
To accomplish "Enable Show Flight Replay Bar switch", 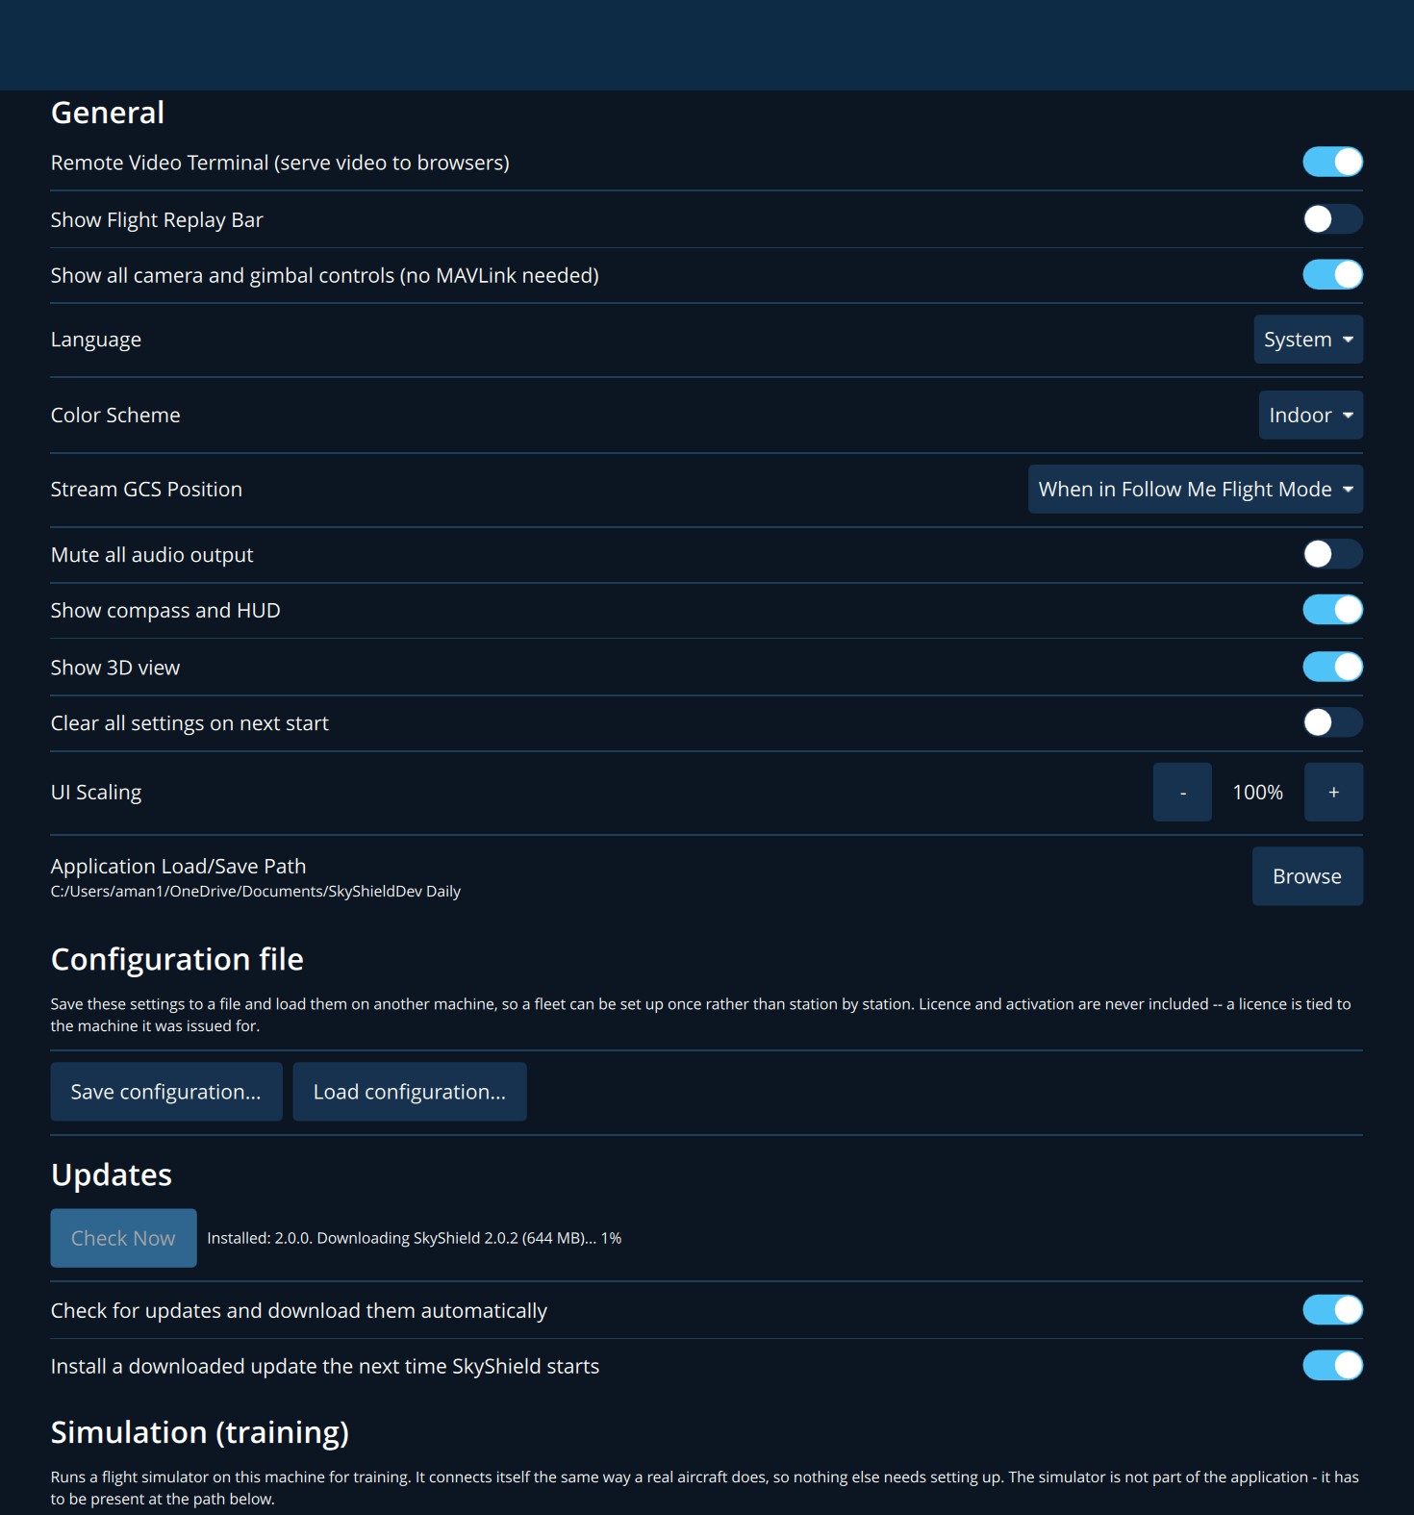I will click(x=1332, y=219).
